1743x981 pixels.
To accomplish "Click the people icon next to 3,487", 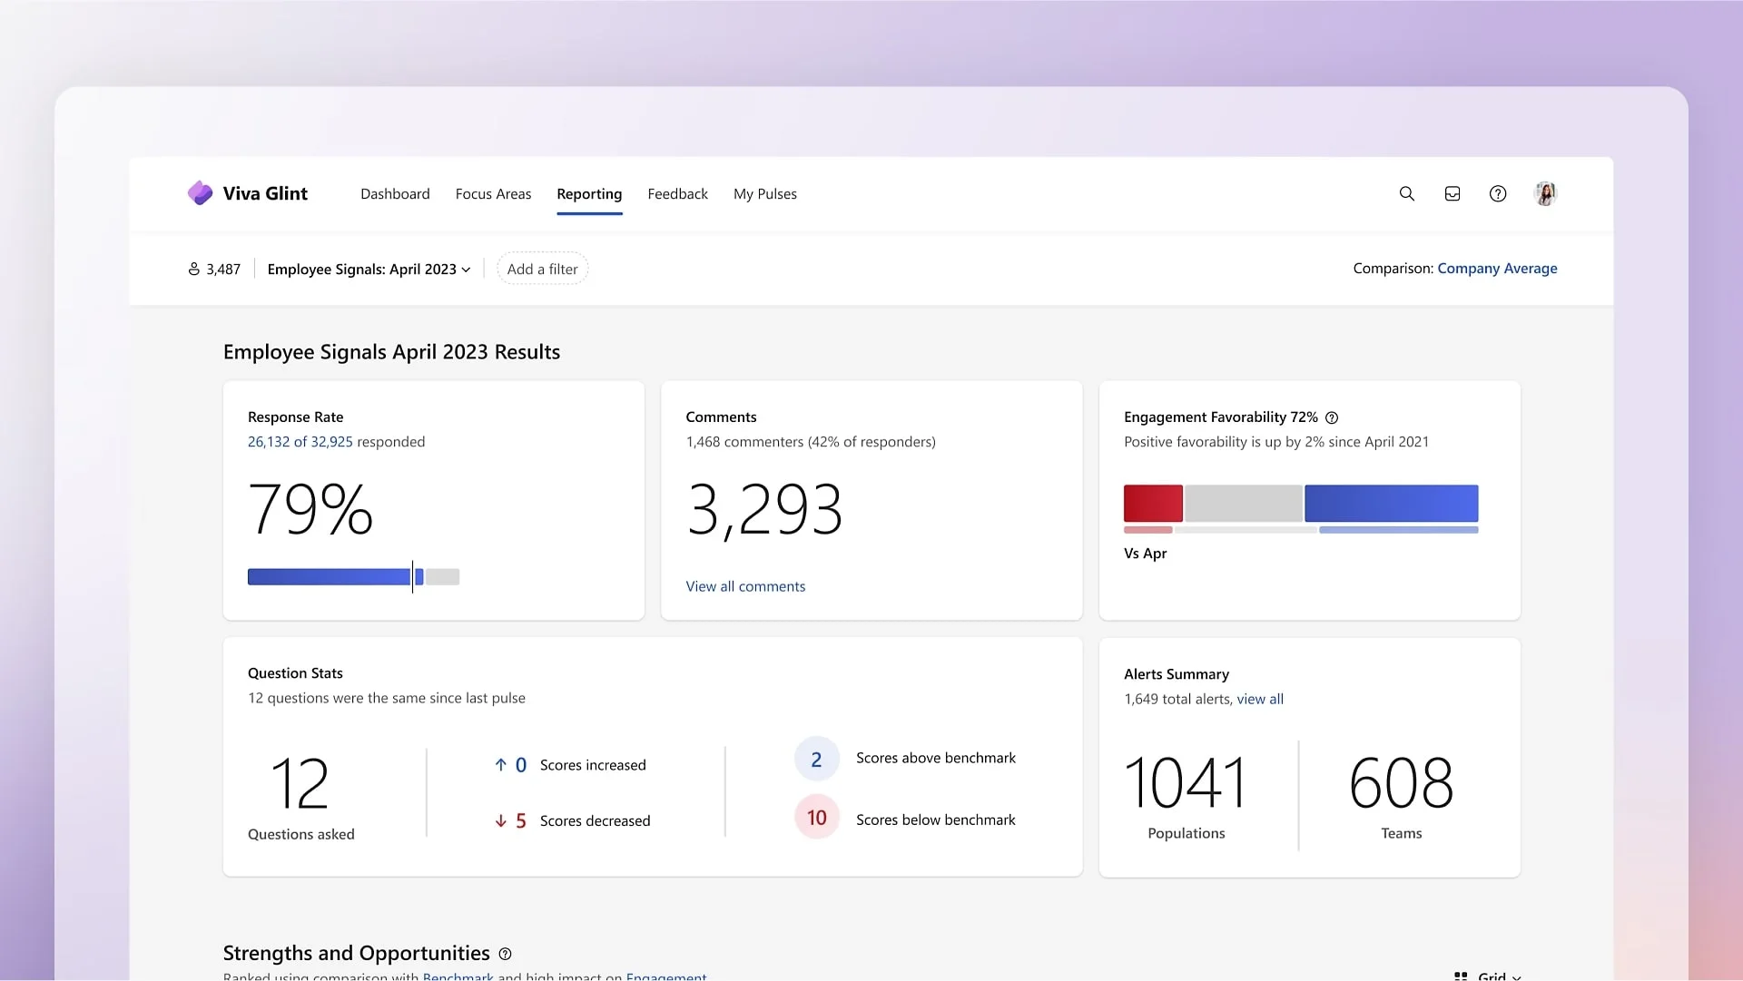I will coord(193,269).
